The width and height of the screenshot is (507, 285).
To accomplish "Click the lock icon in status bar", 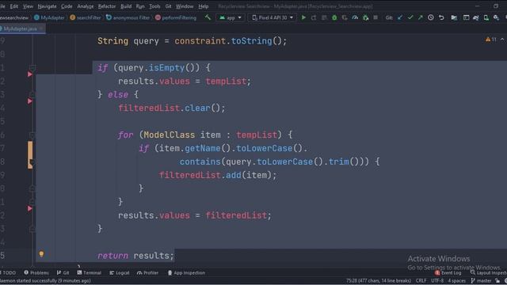I will click(x=497, y=281).
